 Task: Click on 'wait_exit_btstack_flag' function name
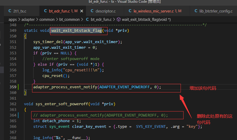(77, 30)
